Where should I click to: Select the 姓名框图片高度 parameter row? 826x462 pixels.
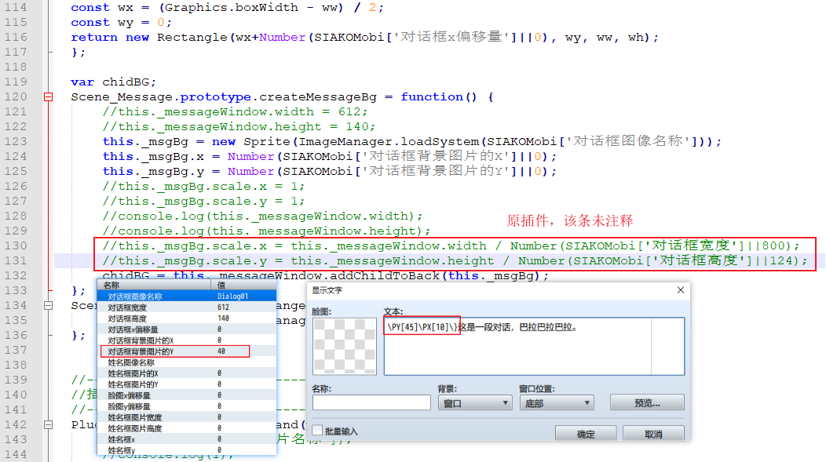[187, 429]
